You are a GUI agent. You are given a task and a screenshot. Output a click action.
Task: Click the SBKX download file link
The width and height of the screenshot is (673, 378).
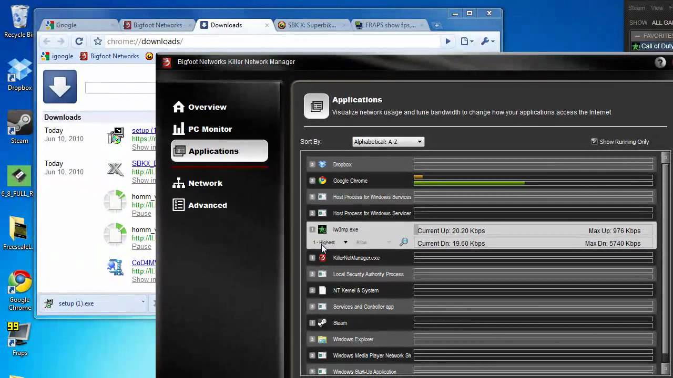click(143, 164)
